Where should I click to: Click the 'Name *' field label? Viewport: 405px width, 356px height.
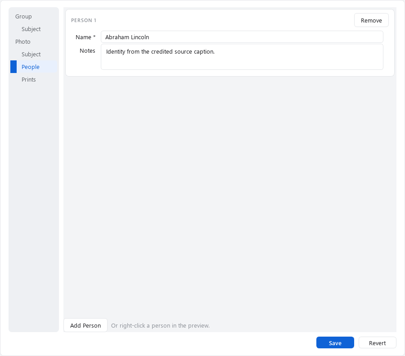(x=85, y=37)
